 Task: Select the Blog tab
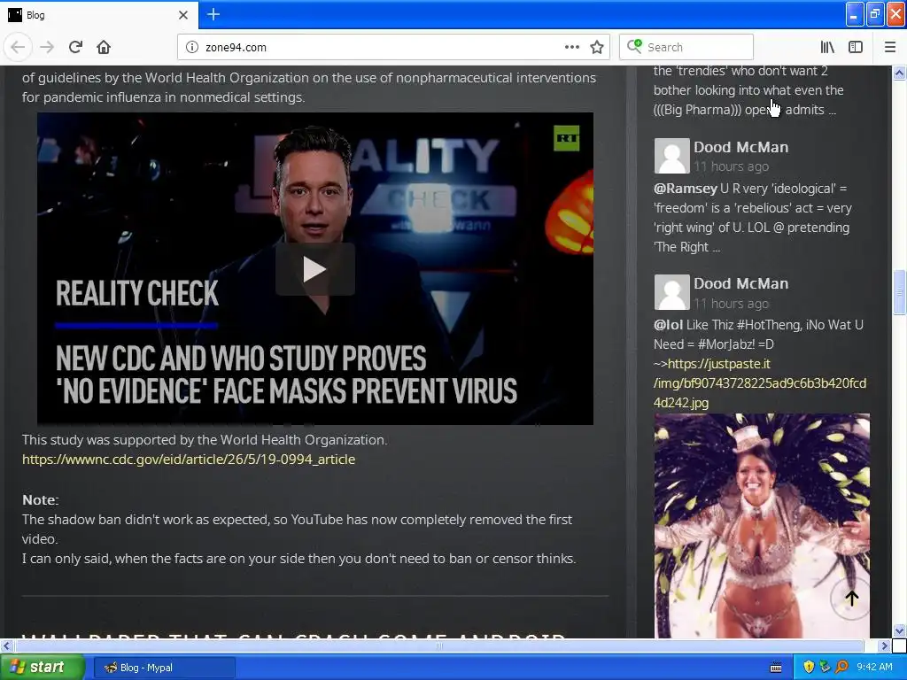[x=99, y=15]
